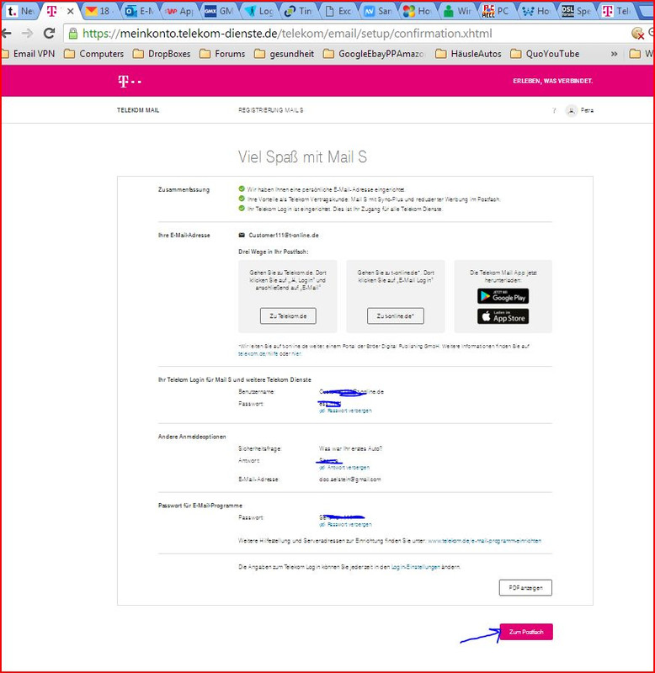The height and width of the screenshot is (673, 655).
Task: Click the 'Drei Wege in Ihr Postfach:' text
Action: point(273,252)
